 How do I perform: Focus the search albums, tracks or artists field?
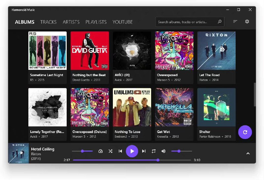(x=190, y=22)
